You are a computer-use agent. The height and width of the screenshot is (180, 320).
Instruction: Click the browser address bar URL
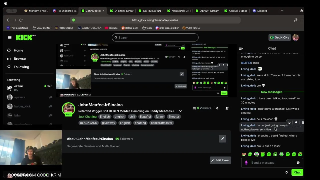(155, 20)
